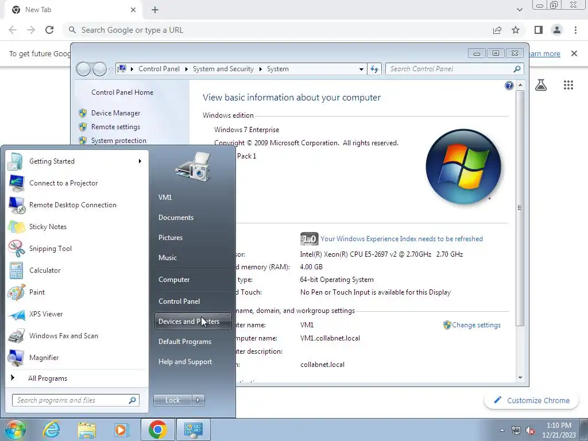The width and height of the screenshot is (588, 441).
Task: Open Help and Support
Action: pyautogui.click(x=193, y=362)
